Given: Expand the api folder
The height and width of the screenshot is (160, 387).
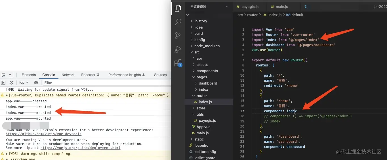Looking at the screenshot, I should point(194,58).
